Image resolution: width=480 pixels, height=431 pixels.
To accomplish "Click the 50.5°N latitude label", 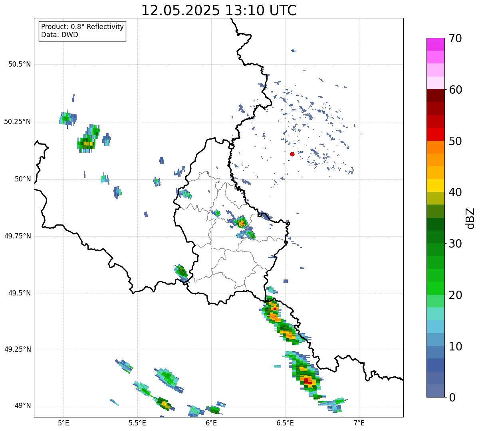I will [x=20, y=64].
